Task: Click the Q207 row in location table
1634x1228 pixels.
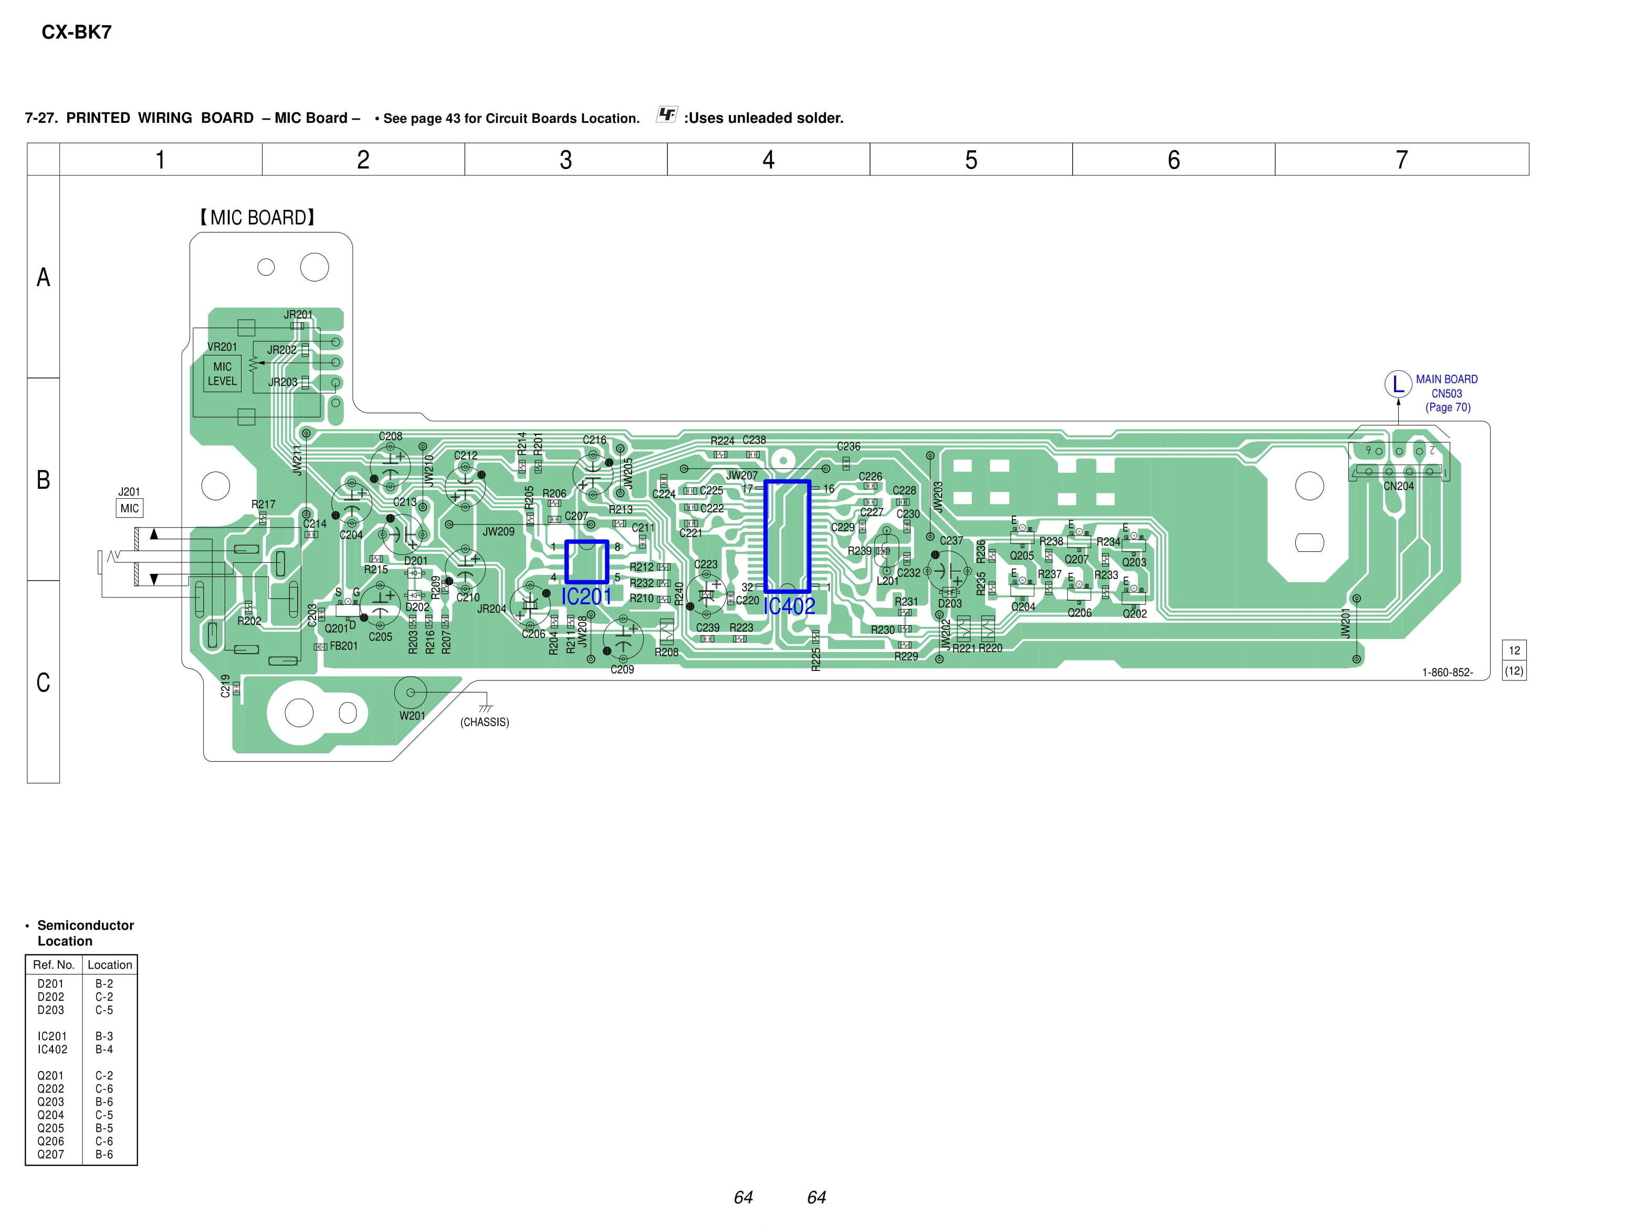Action: 81,1154
